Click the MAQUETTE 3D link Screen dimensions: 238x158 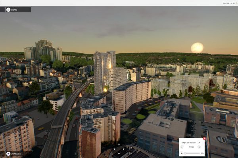(x=229, y=3)
